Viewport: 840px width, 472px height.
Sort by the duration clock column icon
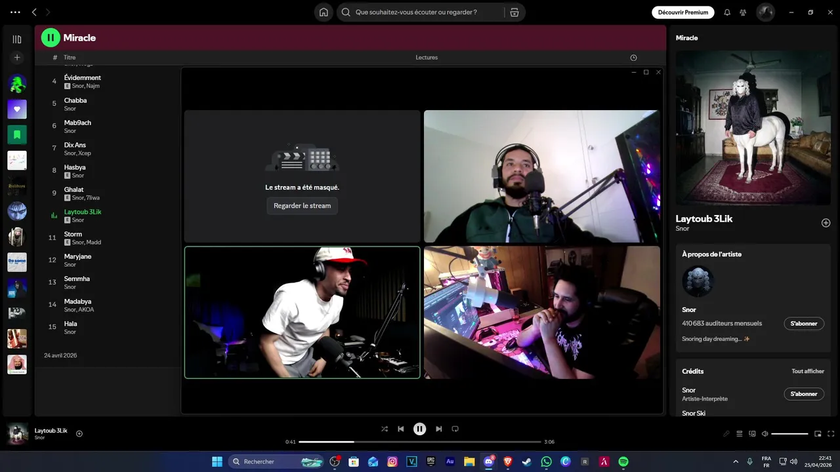pos(633,58)
